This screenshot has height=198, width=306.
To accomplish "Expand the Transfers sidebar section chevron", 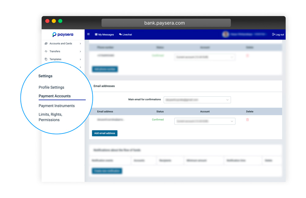I will [80, 51].
